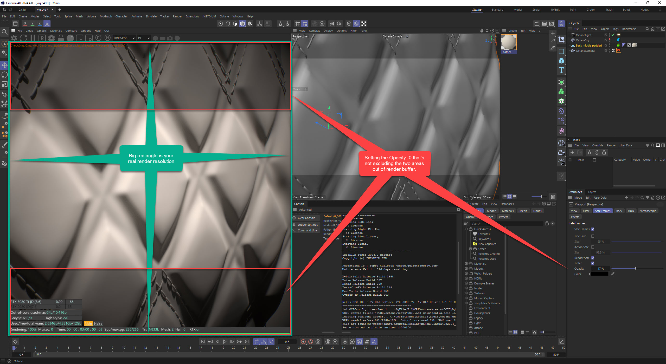The height and width of the screenshot is (364, 666).
Task: Disable the Safe Frames checkbox
Action: 593,229
